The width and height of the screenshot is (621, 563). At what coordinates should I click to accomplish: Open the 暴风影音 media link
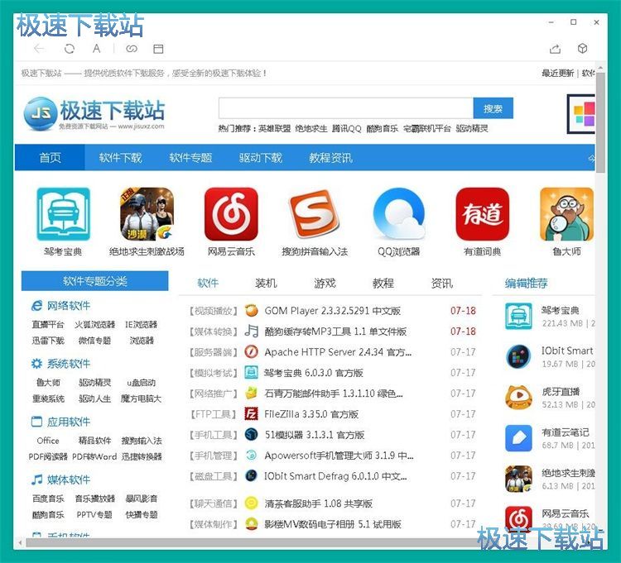coord(142,499)
